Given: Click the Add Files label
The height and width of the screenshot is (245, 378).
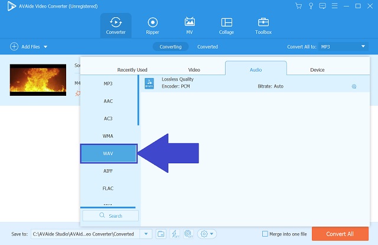Looking at the screenshot, I should tap(31, 47).
